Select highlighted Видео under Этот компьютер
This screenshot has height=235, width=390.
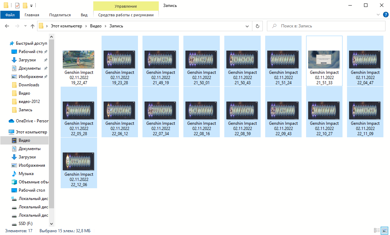pyautogui.click(x=24, y=140)
